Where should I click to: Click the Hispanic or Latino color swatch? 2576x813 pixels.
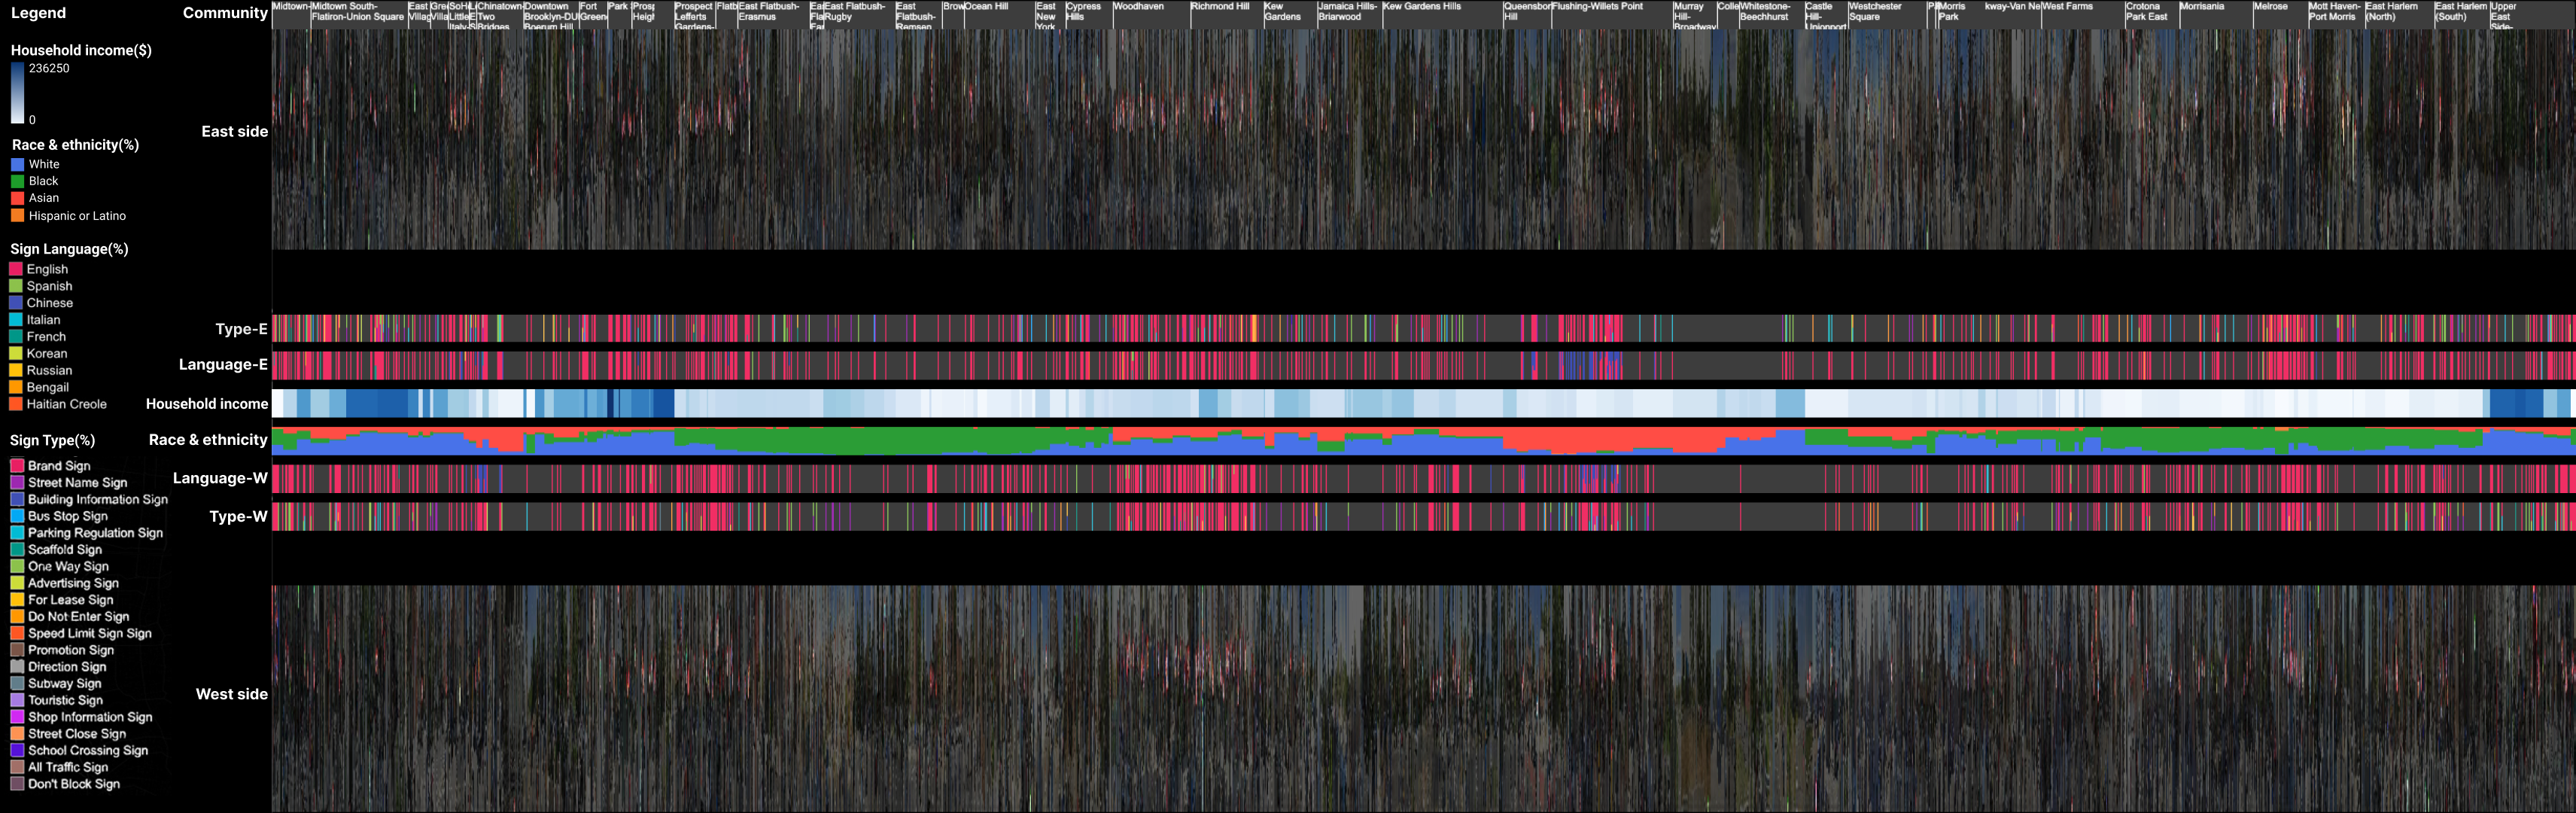point(18,215)
